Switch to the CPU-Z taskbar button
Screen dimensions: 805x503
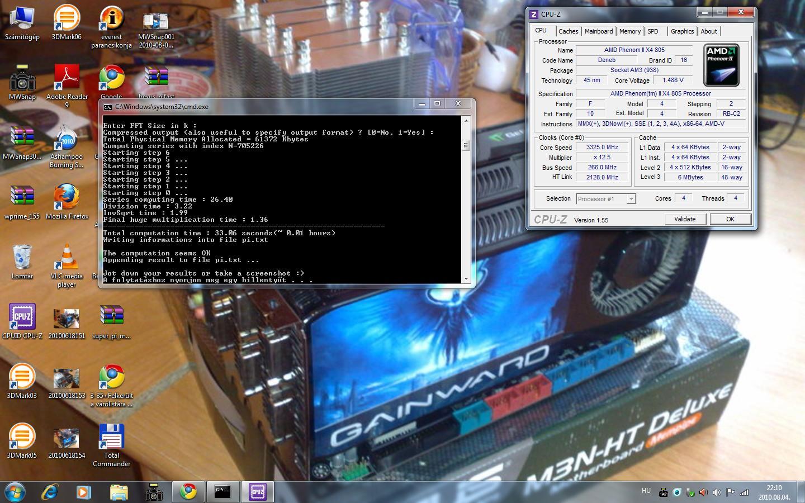coord(258,492)
